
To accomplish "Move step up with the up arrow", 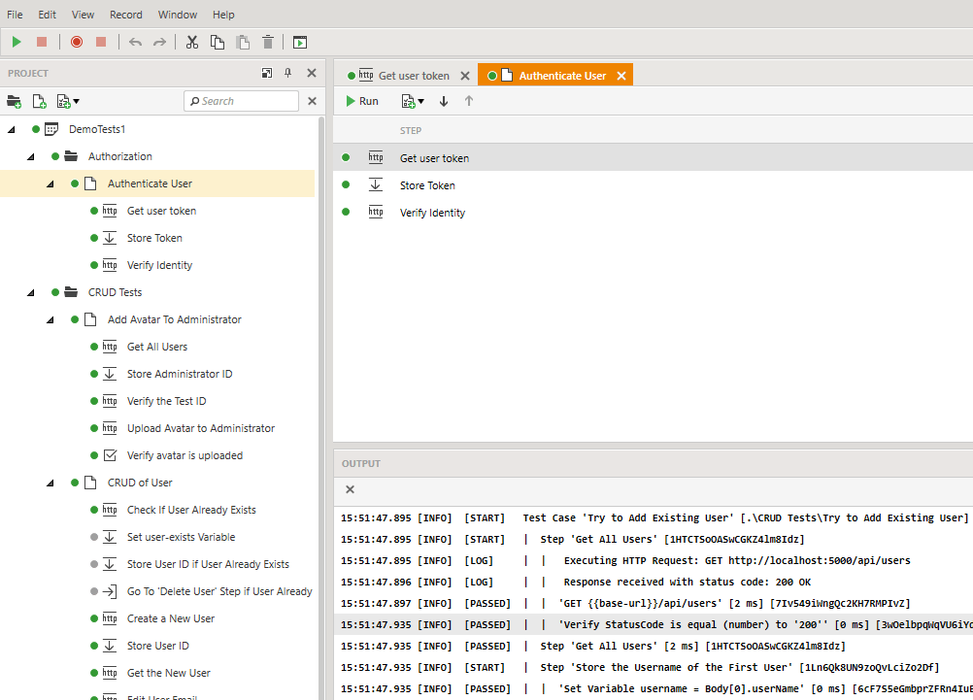I will (469, 101).
